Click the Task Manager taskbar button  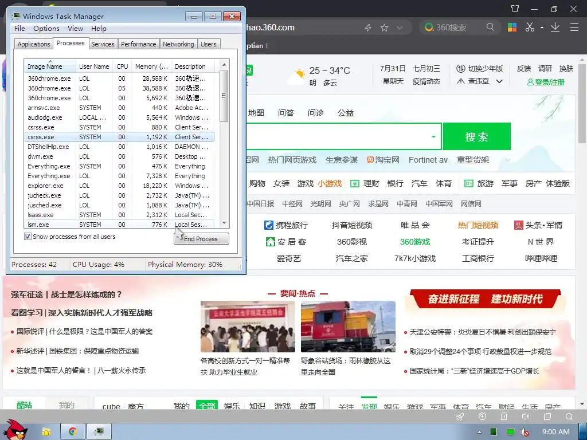[99, 432]
